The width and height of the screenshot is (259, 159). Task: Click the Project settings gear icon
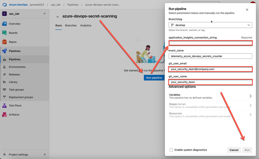[x=4, y=154]
